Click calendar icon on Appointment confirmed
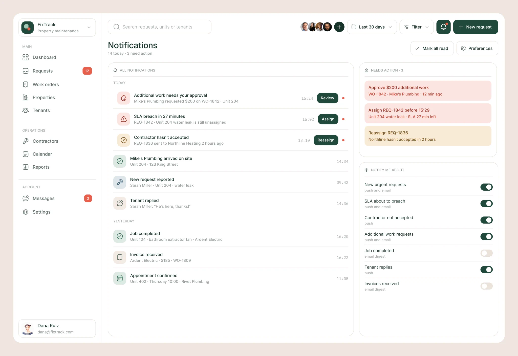Image resolution: width=518 pixels, height=356 pixels. click(120, 278)
